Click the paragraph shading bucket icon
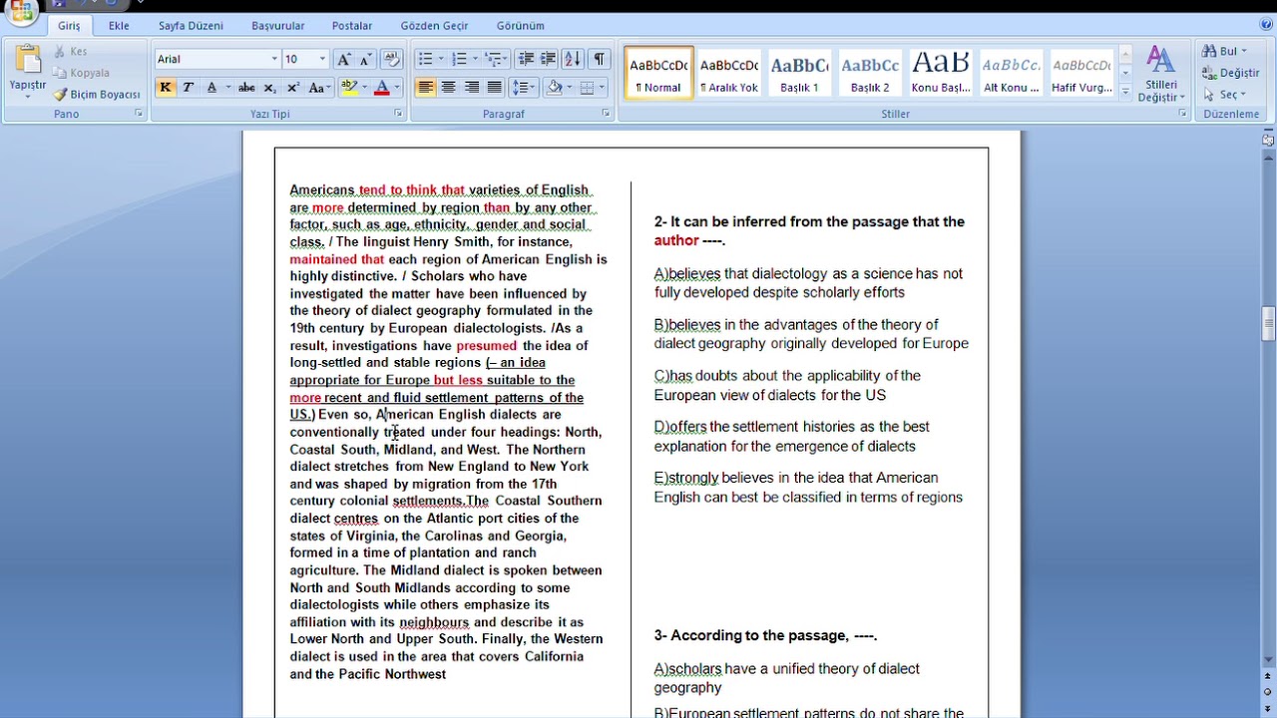Image resolution: width=1277 pixels, height=718 pixels. pos(555,88)
